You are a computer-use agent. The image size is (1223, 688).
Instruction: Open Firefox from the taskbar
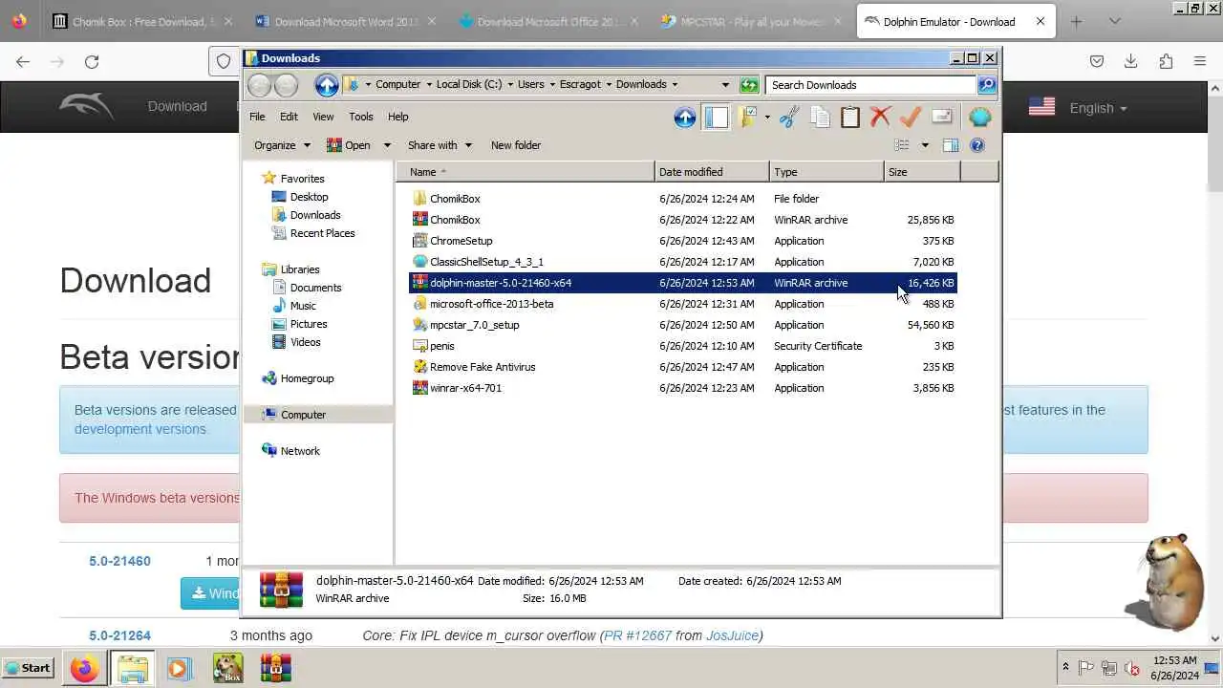pyautogui.click(x=84, y=668)
